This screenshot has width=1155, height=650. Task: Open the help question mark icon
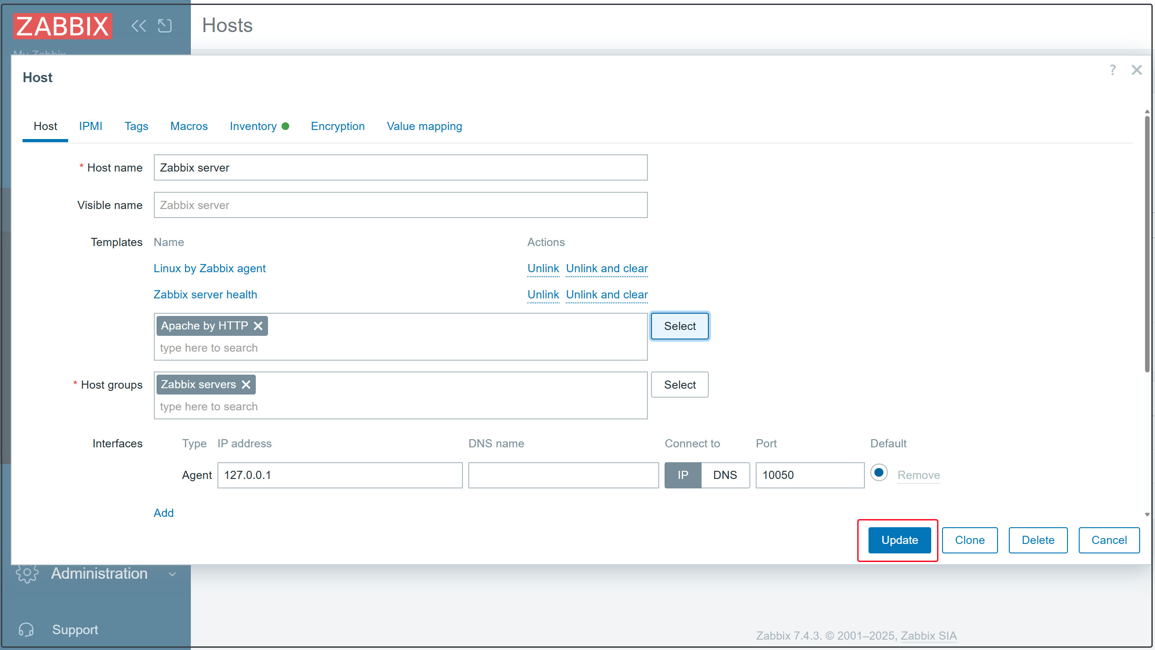pos(1113,70)
